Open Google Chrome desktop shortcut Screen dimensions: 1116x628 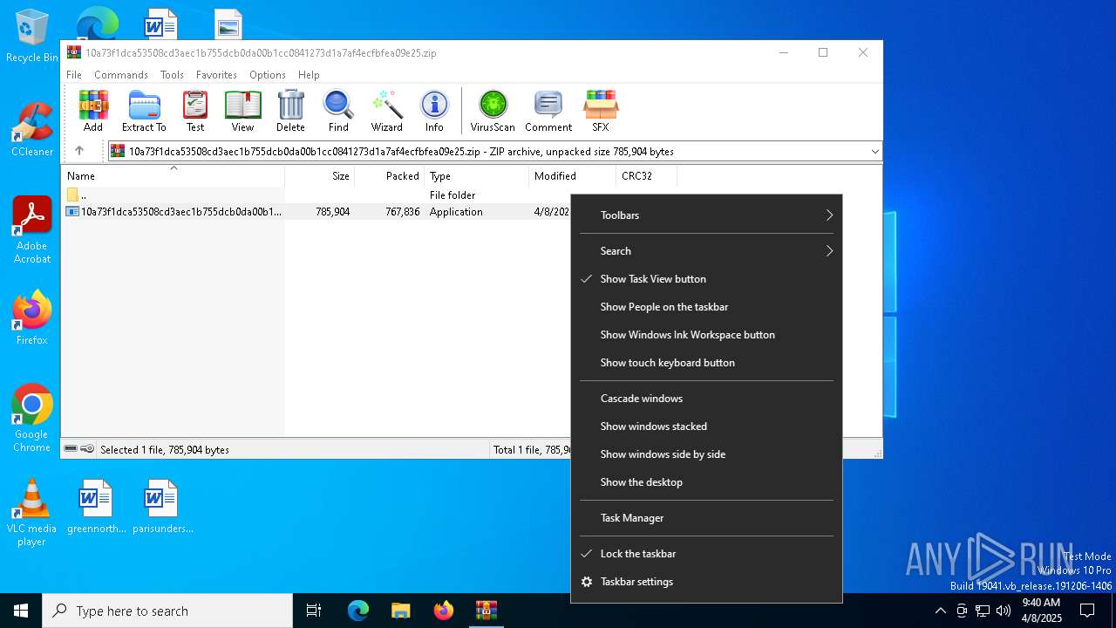(x=32, y=419)
